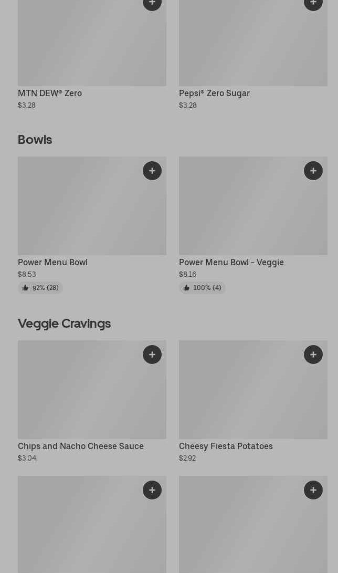
Task: Click the 100% (4) rating badge
Action: (x=202, y=288)
